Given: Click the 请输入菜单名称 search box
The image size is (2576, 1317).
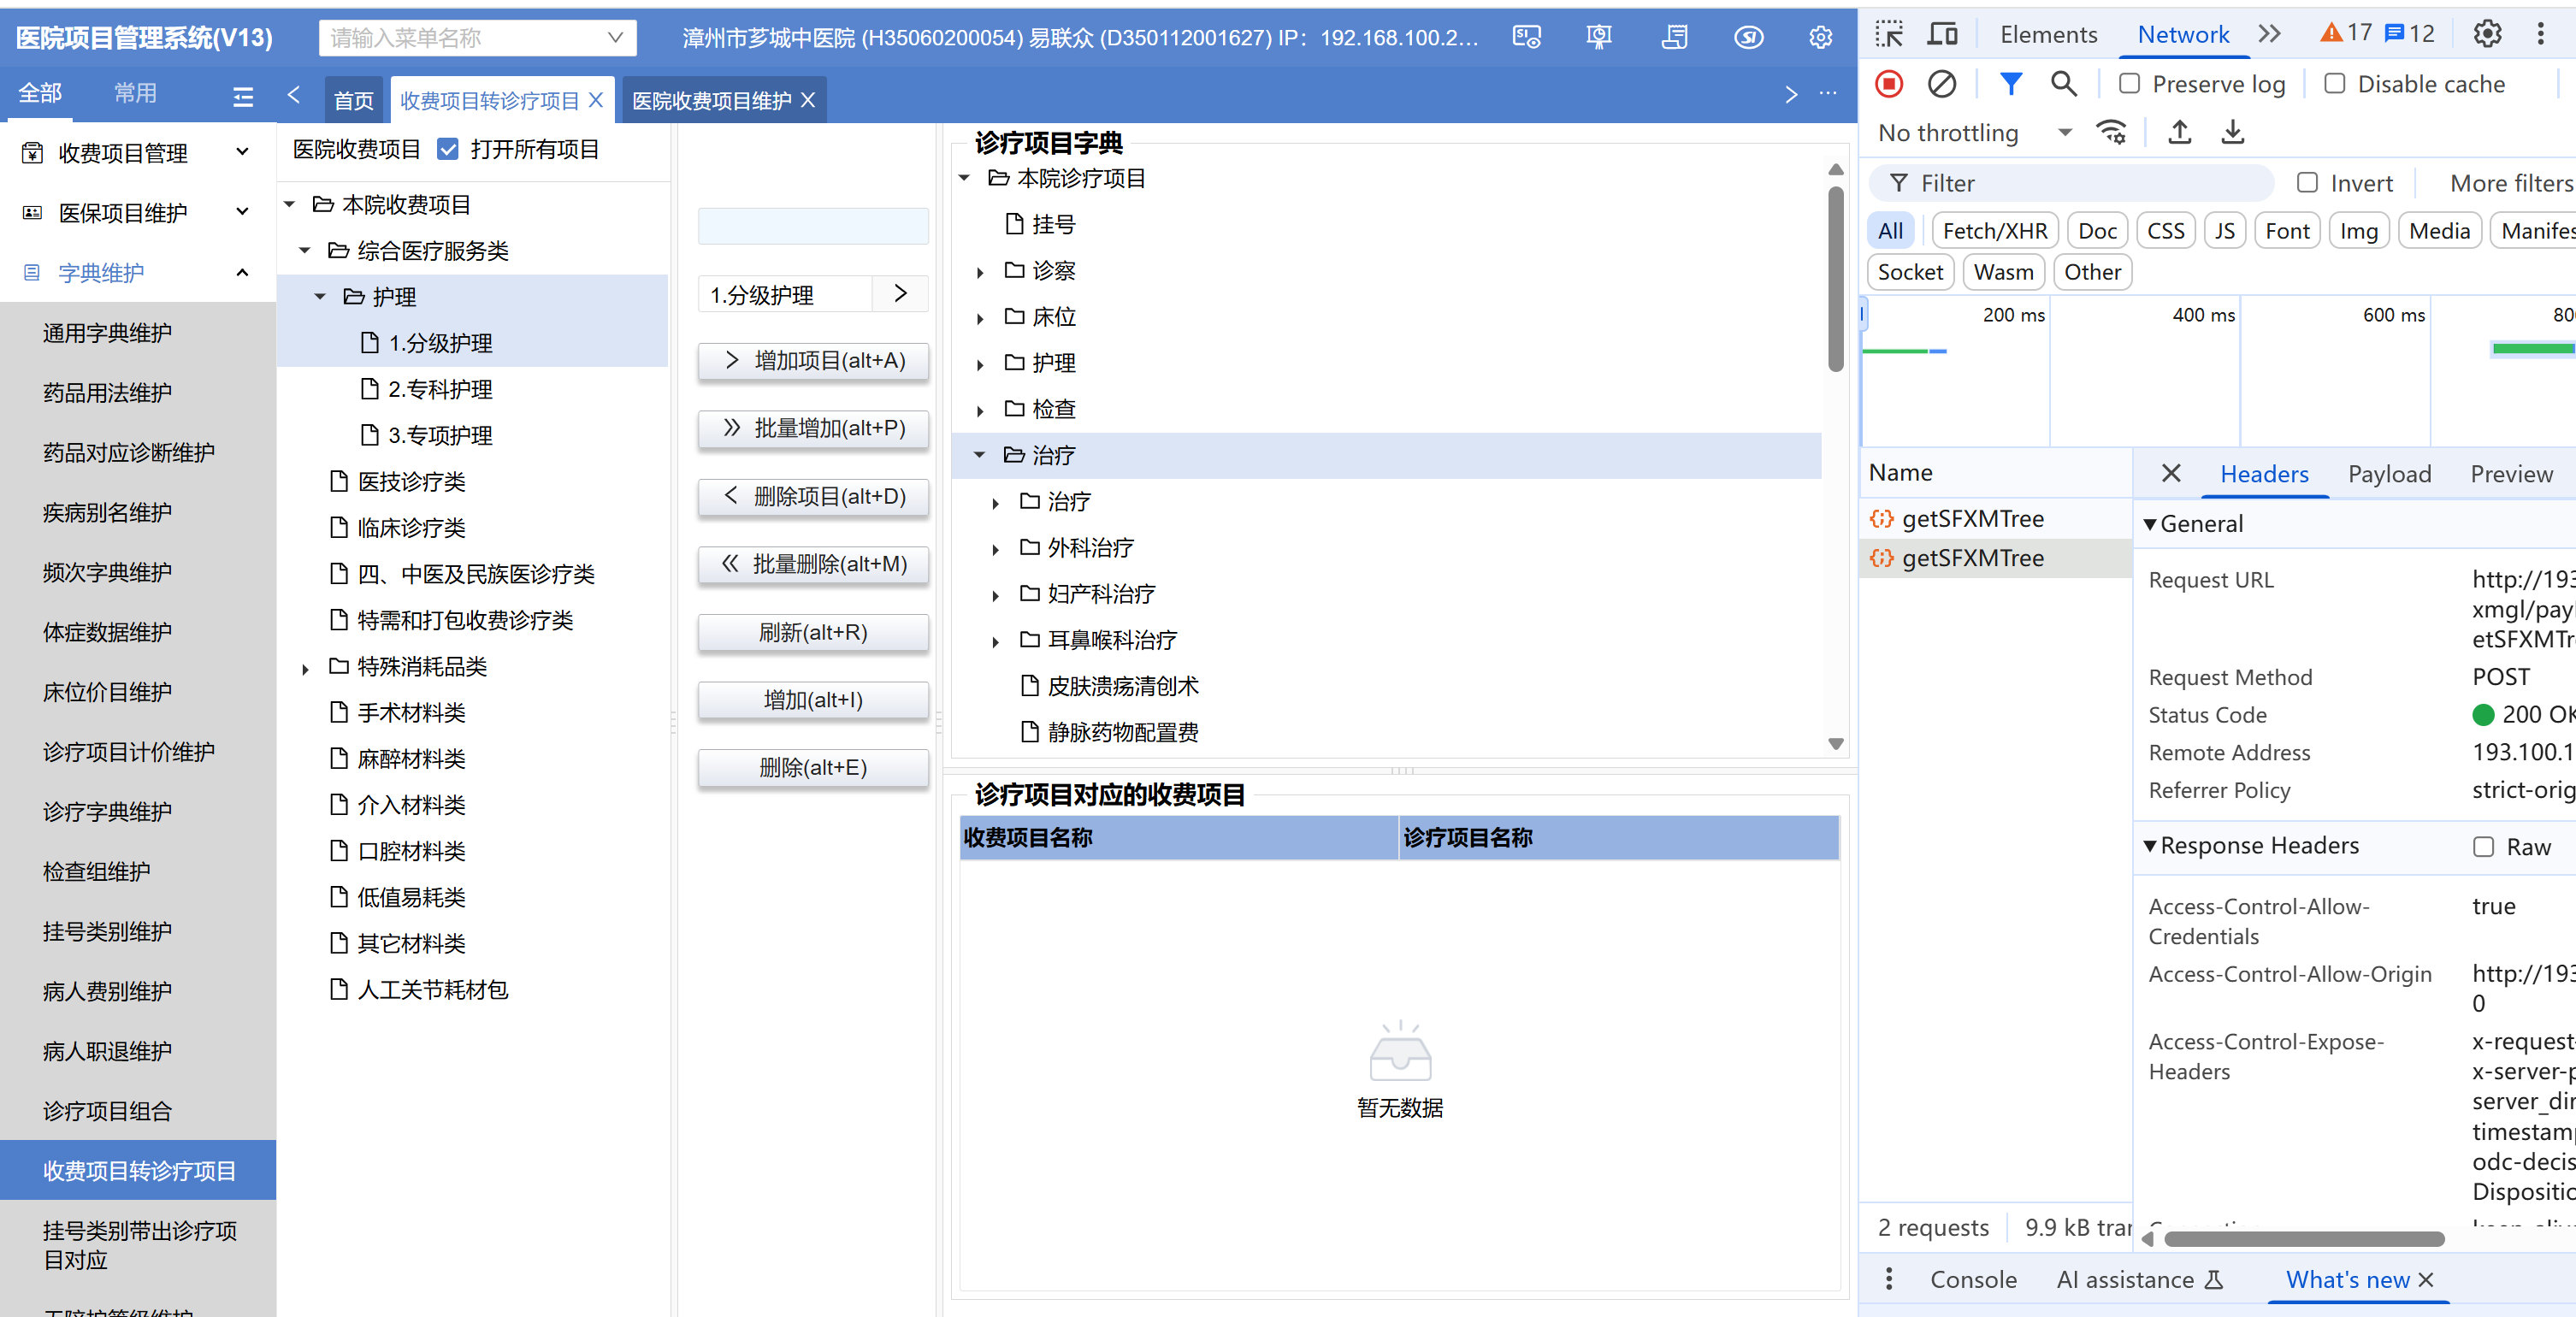Looking at the screenshot, I should point(465,38).
